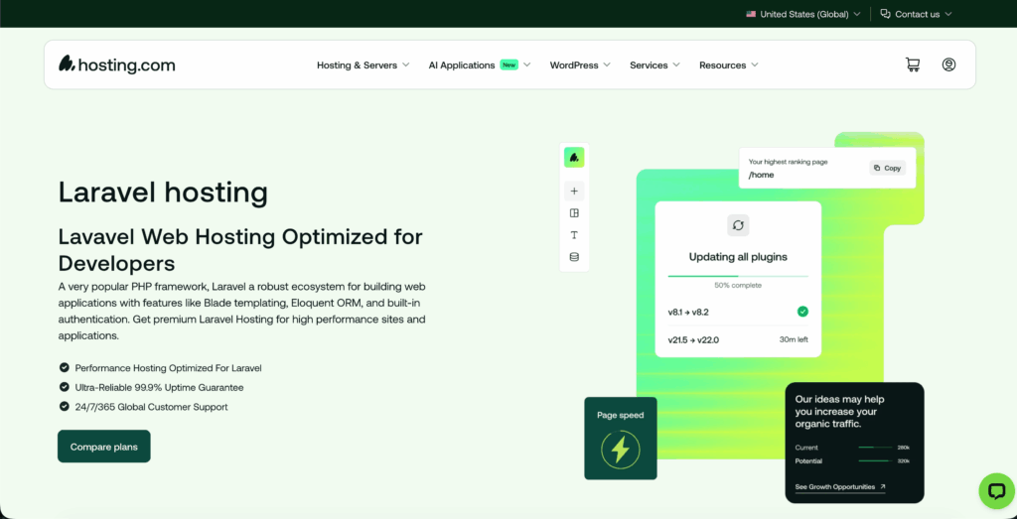Click the Updating all plugins progress bar
Image resolution: width=1017 pixels, height=519 pixels.
point(738,276)
